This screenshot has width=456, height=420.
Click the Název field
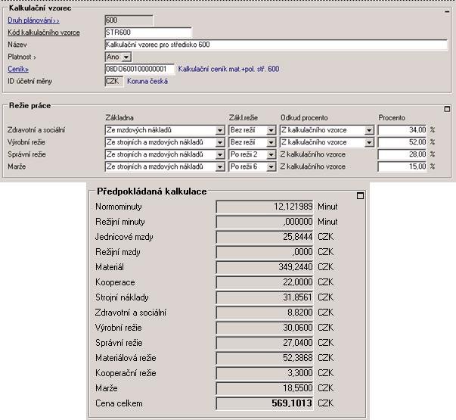(x=276, y=45)
